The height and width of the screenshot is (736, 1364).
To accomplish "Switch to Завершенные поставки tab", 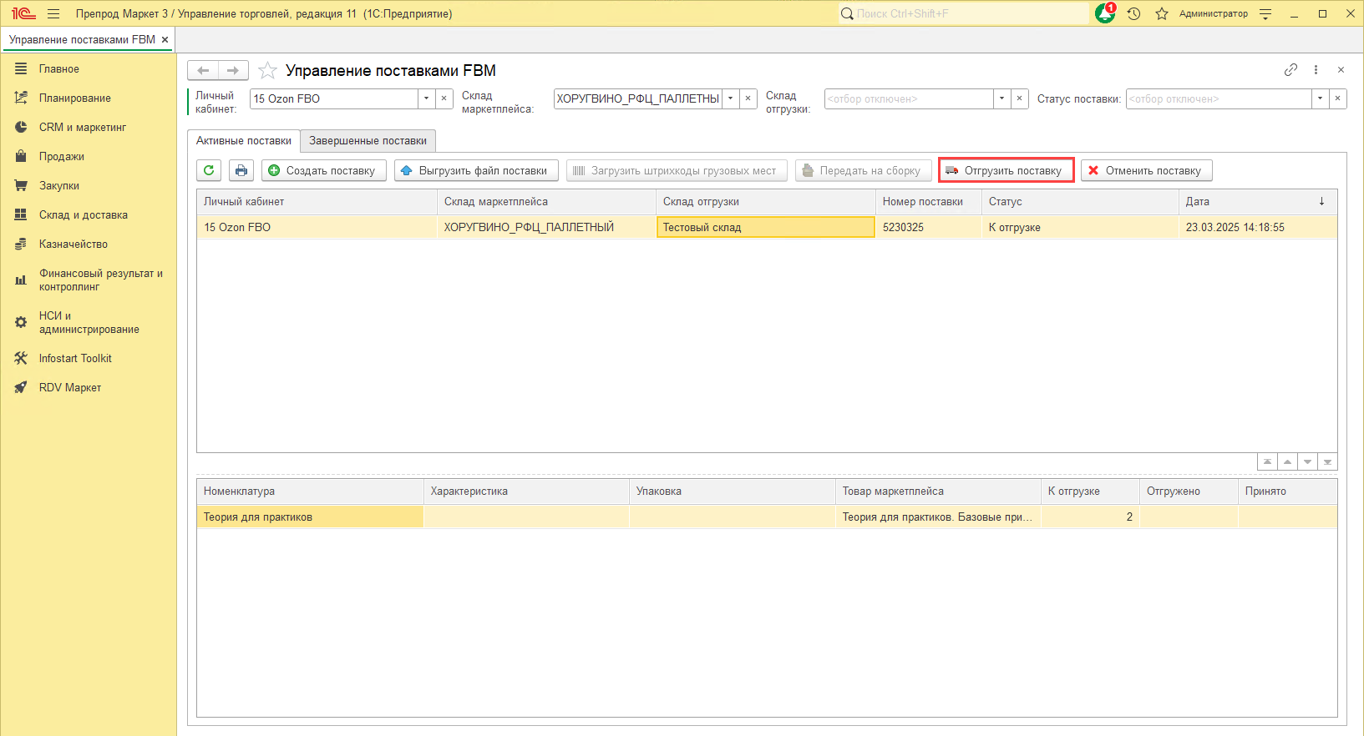I will tap(368, 141).
